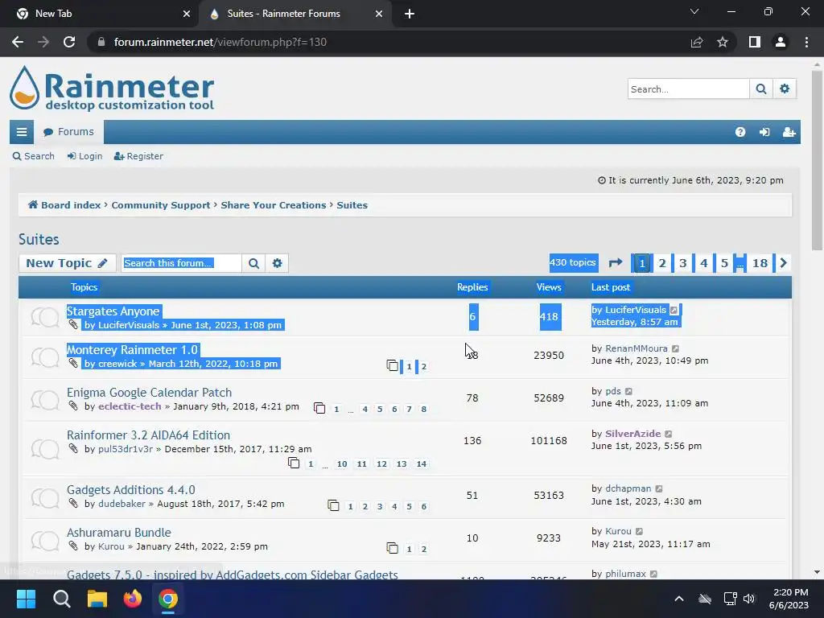
Task: Click the Search link below navbar
Action: pyautogui.click(x=34, y=156)
